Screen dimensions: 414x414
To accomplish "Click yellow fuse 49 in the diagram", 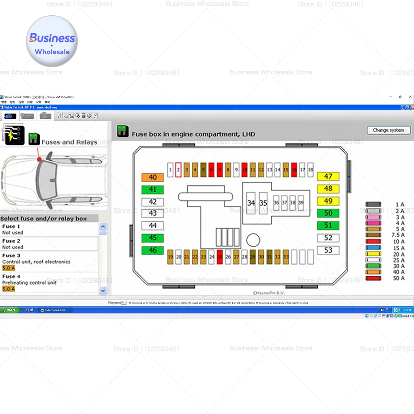I will coord(328,201).
